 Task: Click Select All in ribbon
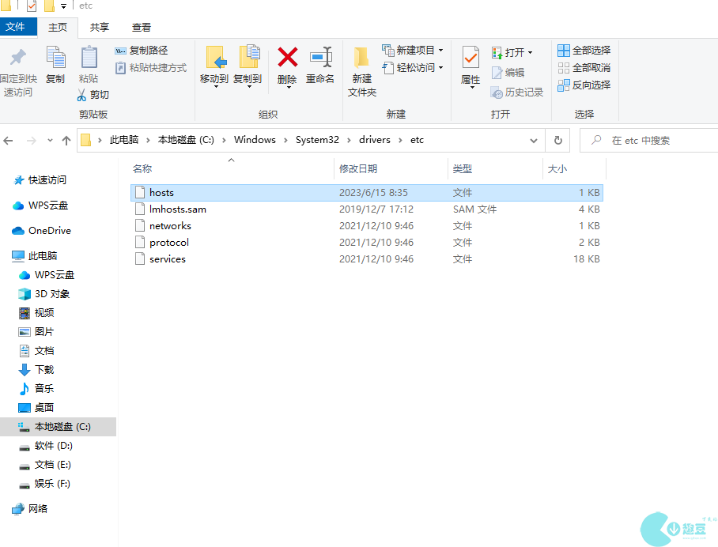tap(584, 51)
